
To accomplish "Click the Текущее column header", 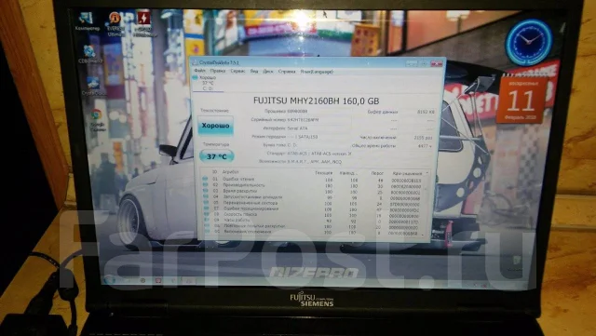I will (x=324, y=173).
